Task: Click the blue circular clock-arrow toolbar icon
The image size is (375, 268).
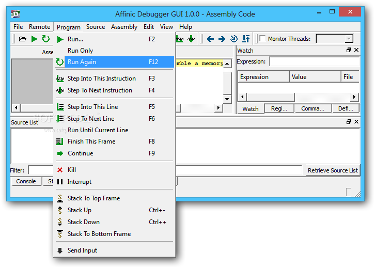Action: (x=234, y=39)
